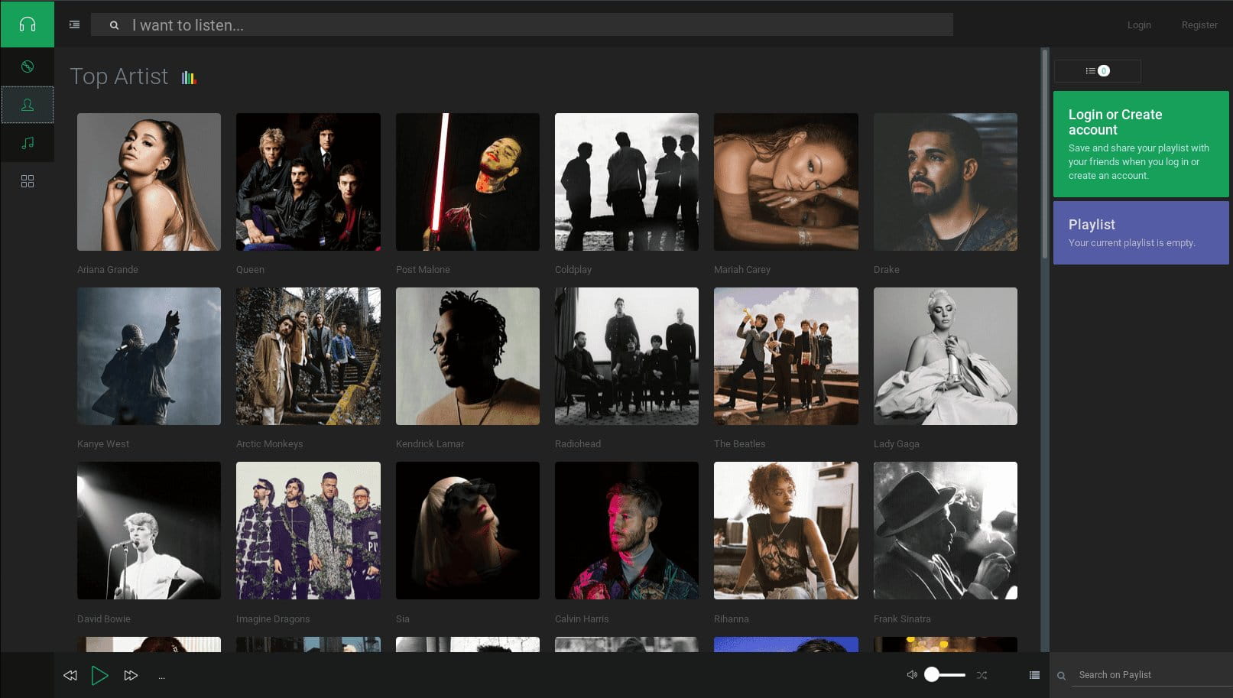
Task: Mute the volume speaker icon
Action: [x=911, y=674]
